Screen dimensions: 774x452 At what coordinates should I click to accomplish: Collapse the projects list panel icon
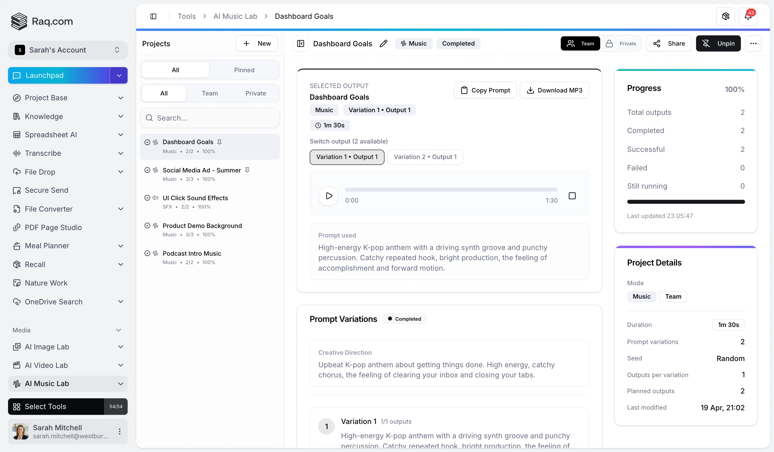[300, 44]
